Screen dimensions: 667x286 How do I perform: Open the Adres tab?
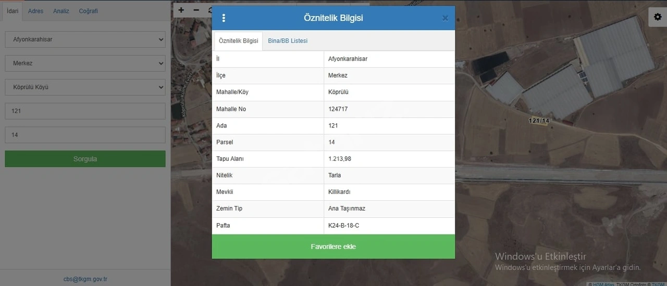(35, 11)
